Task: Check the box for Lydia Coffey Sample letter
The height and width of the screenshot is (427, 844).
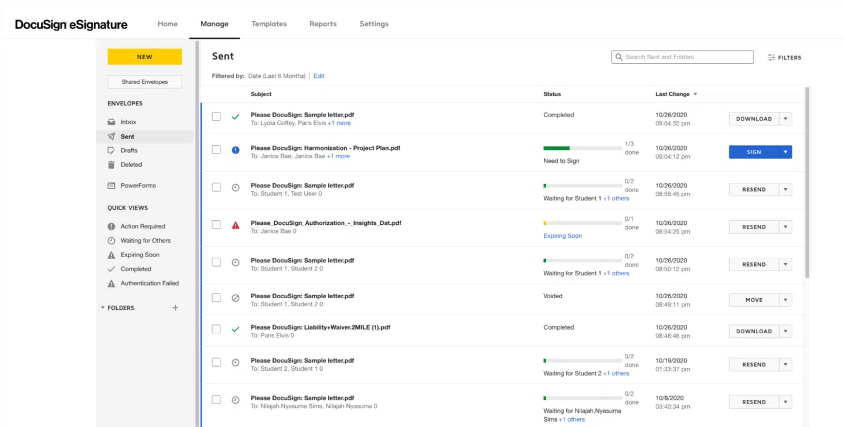Action: [216, 117]
